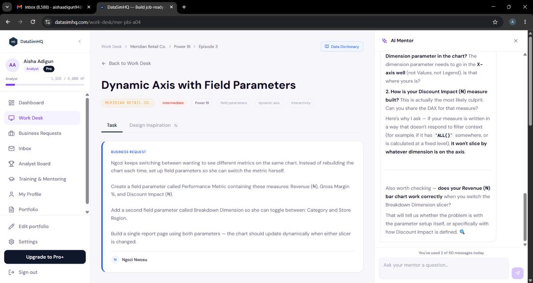Go to Inbox in the sidebar
Screen dimensions: 533x283
(42, 149)
